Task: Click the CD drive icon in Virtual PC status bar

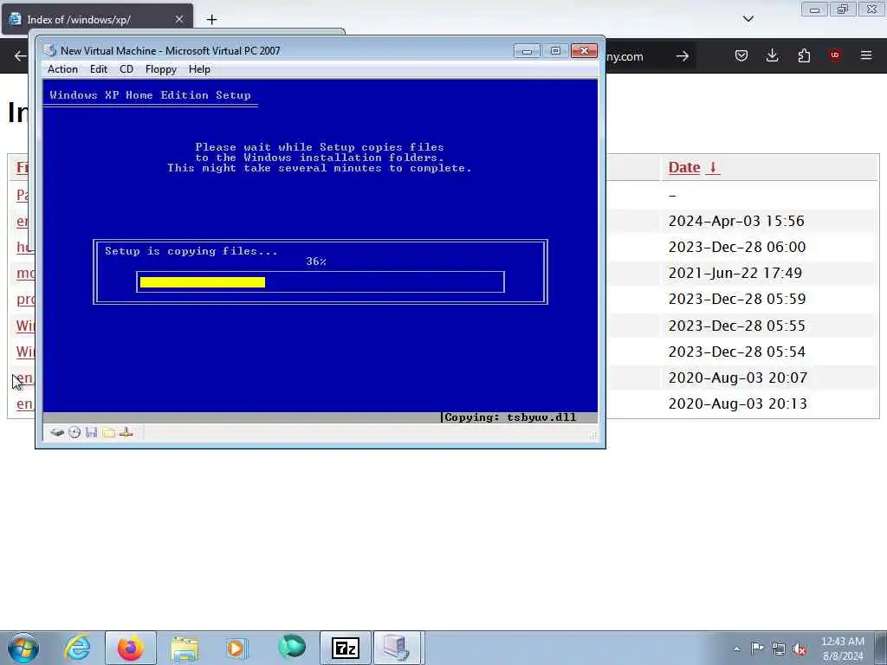Action: tap(74, 433)
